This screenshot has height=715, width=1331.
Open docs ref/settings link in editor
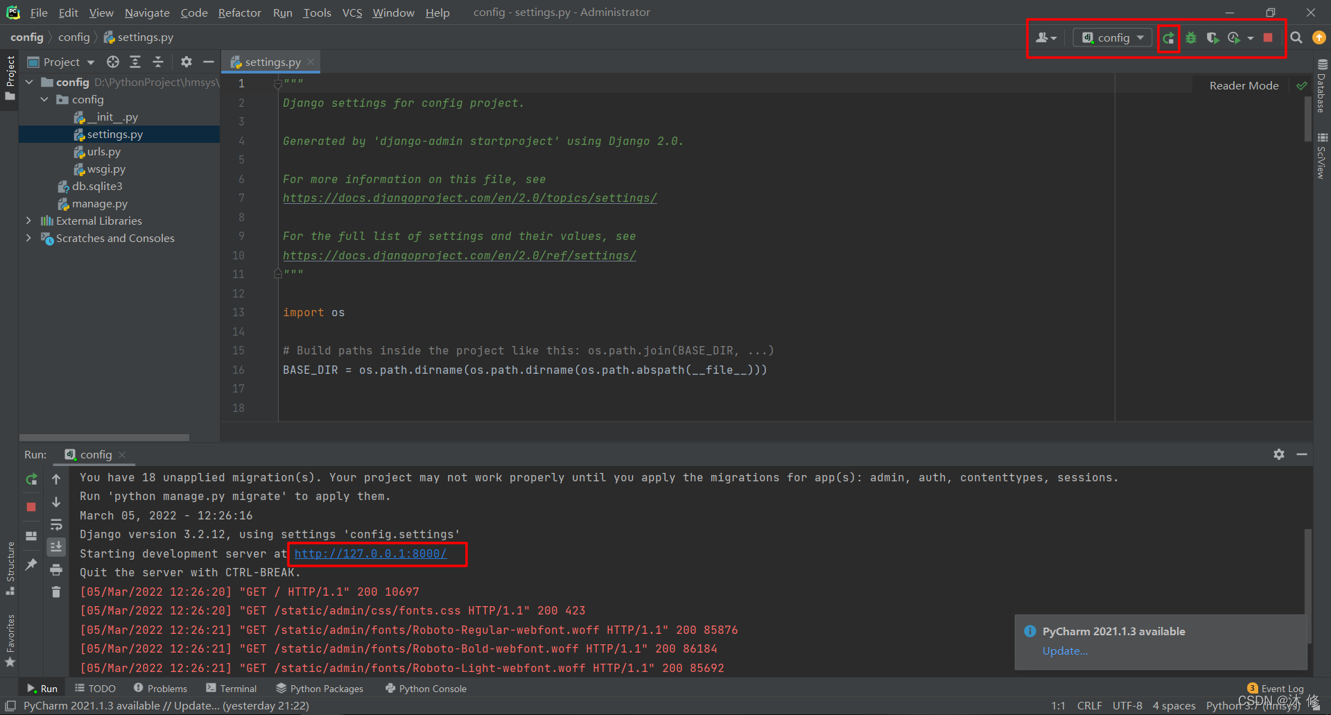tap(459, 255)
